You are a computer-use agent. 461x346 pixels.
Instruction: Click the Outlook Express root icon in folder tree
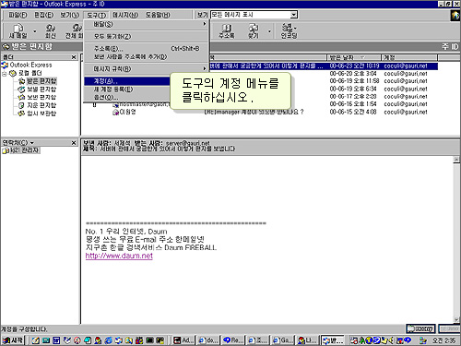click(x=5, y=65)
